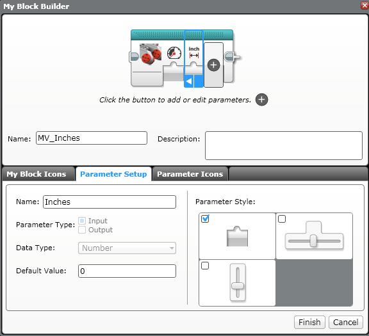Image resolution: width=369 pixels, height=336 pixels.
Task: Click the block's left-hand sequence plug
Action: [x=134, y=57]
